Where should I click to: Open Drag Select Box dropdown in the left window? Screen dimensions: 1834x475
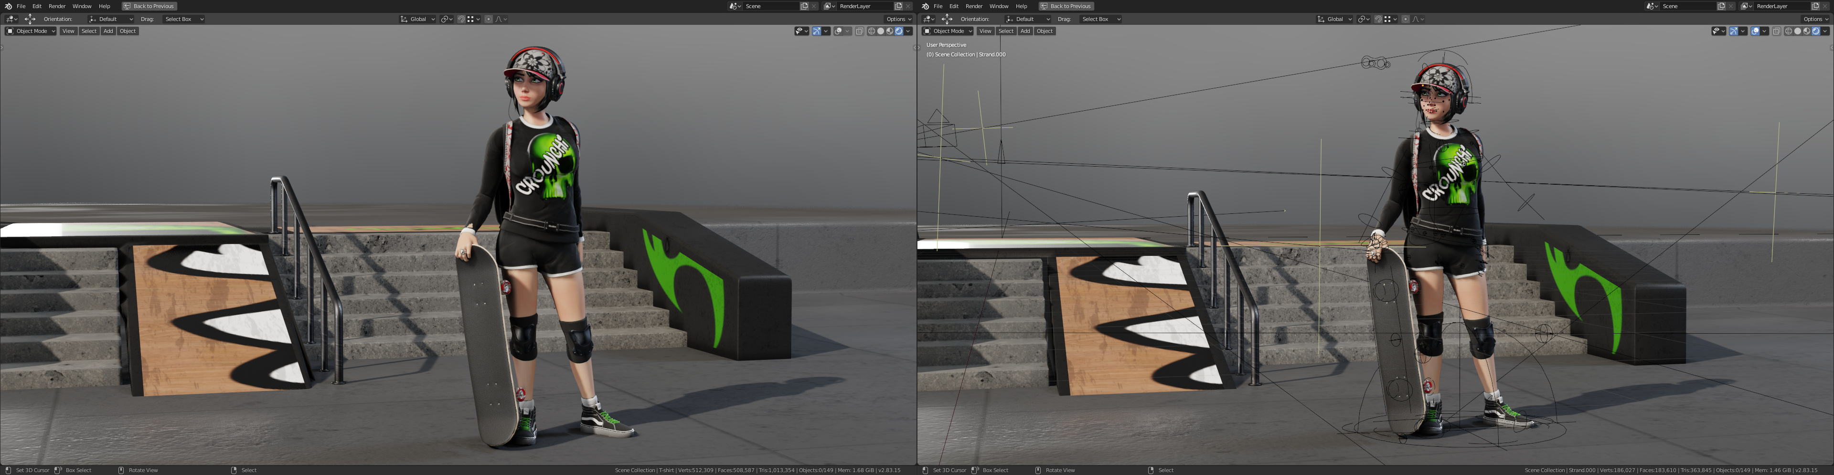pos(184,19)
